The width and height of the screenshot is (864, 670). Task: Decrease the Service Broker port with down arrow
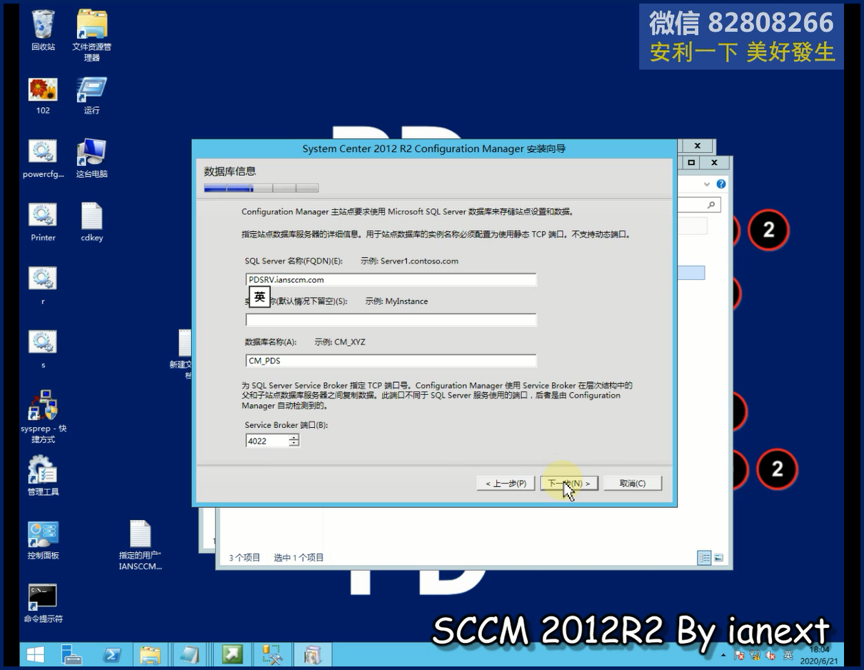[x=293, y=444]
